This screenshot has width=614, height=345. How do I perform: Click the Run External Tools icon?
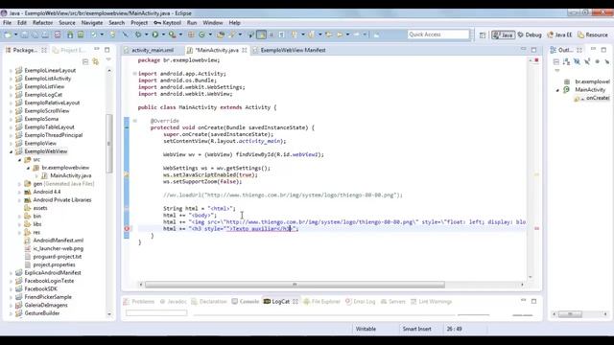(173, 34)
